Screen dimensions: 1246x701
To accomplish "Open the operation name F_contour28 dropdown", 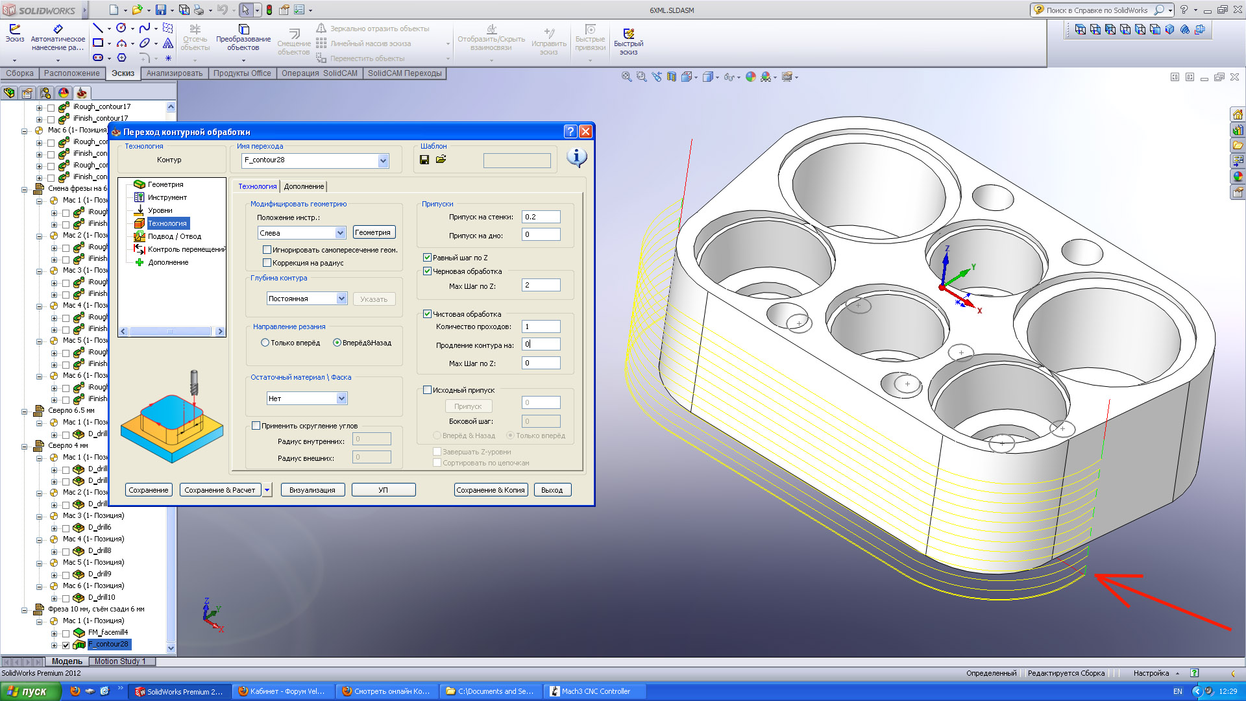I will [x=383, y=160].
